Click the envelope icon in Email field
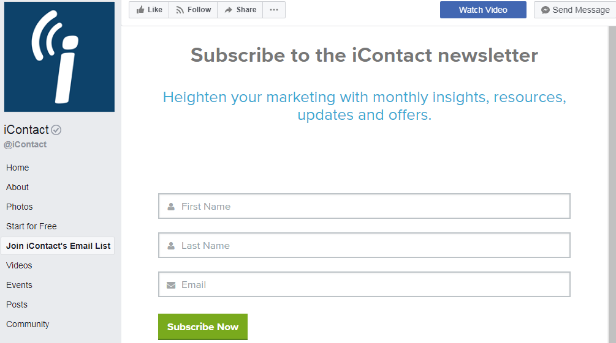 171,285
